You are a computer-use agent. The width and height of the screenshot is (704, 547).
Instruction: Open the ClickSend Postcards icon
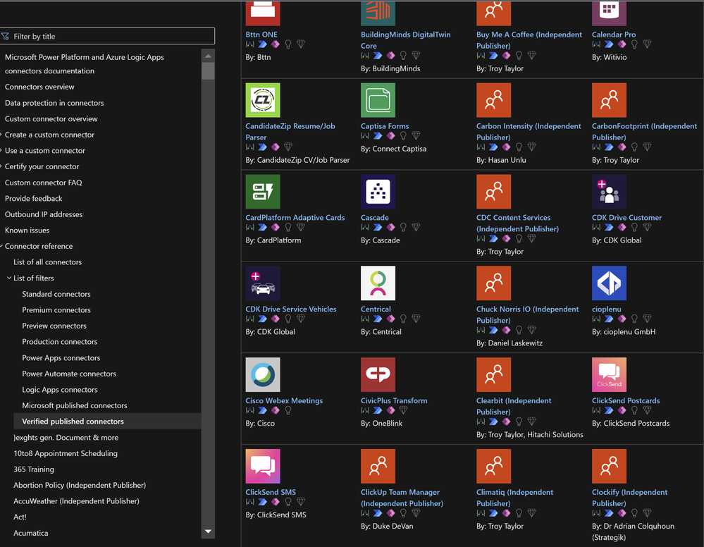pyautogui.click(x=609, y=374)
